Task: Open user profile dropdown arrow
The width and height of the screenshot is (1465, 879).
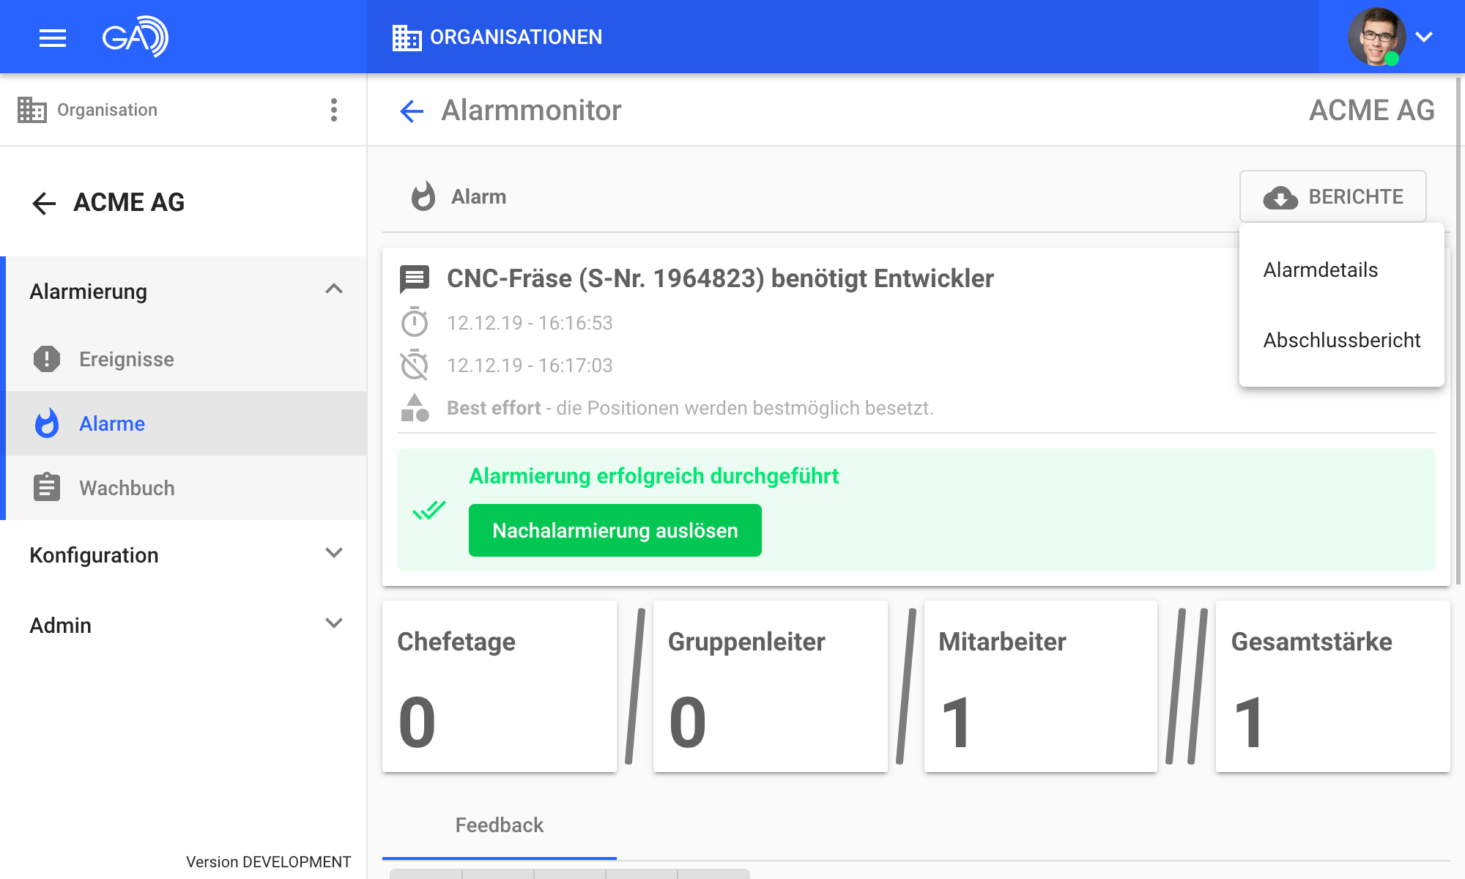Action: coord(1424,37)
